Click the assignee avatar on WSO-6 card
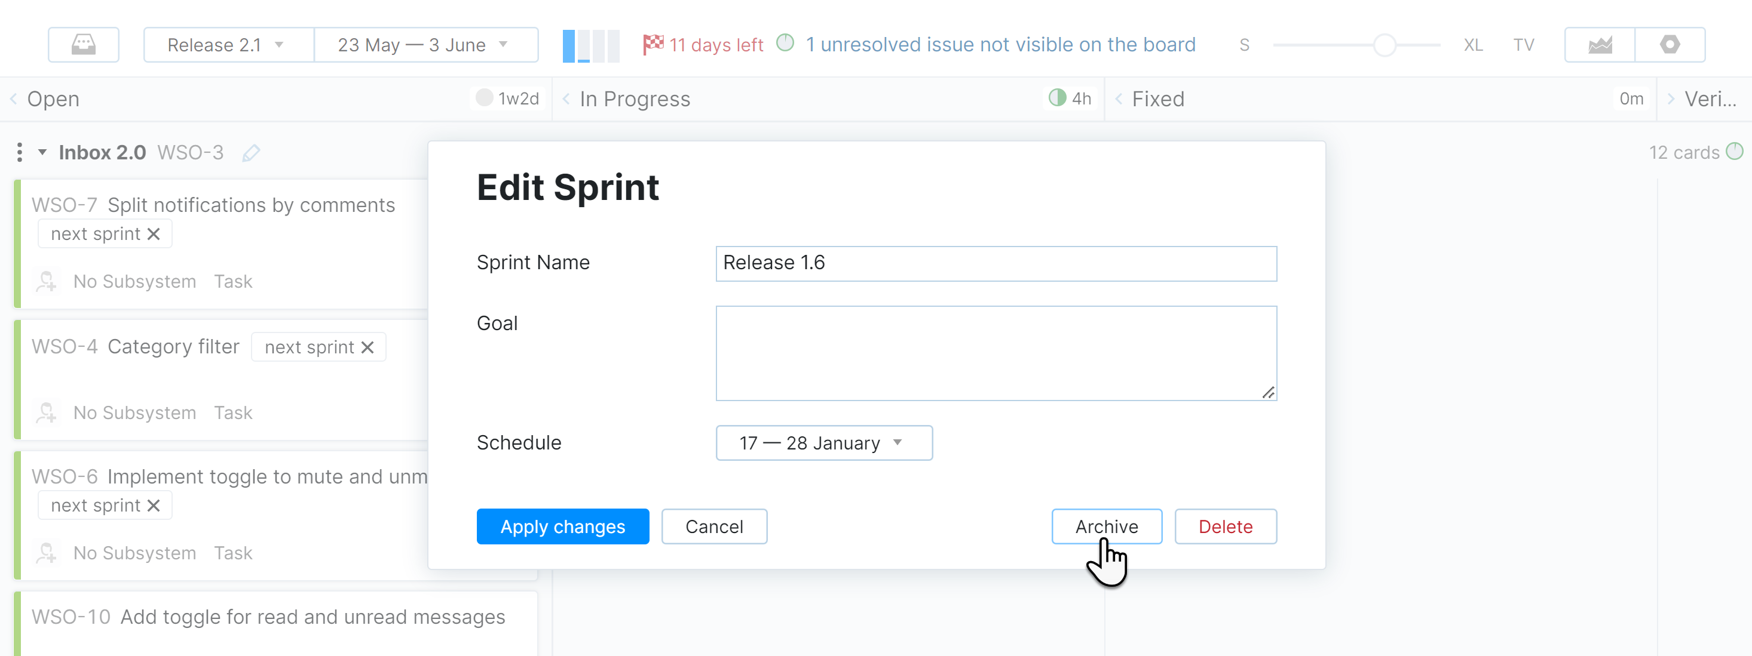The image size is (1752, 656). [46, 552]
